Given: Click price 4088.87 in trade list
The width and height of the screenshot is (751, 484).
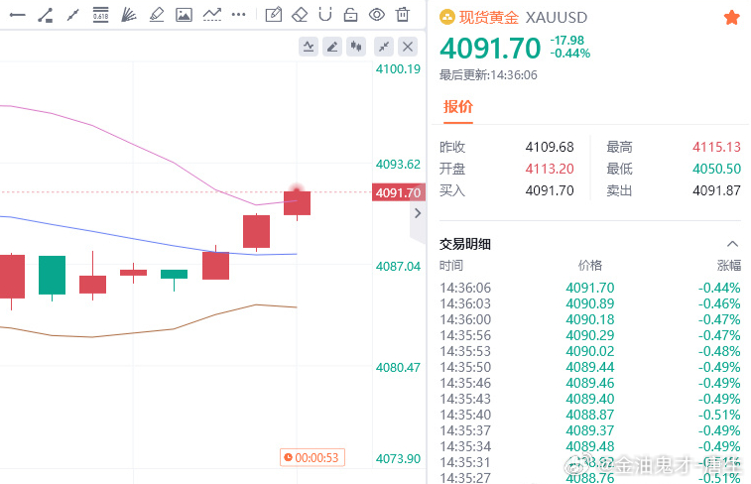Looking at the screenshot, I should (x=589, y=415).
